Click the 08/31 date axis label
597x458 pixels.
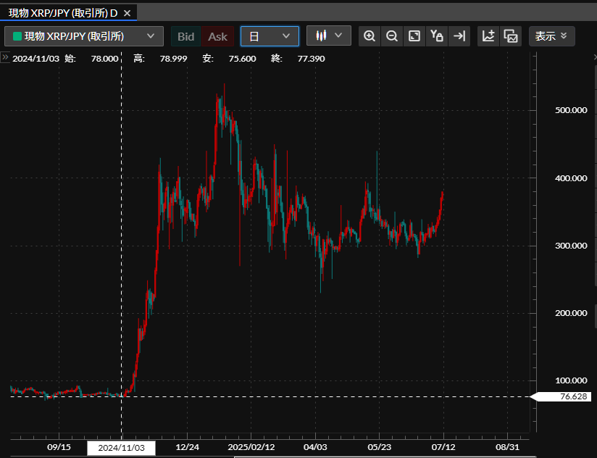(507, 447)
